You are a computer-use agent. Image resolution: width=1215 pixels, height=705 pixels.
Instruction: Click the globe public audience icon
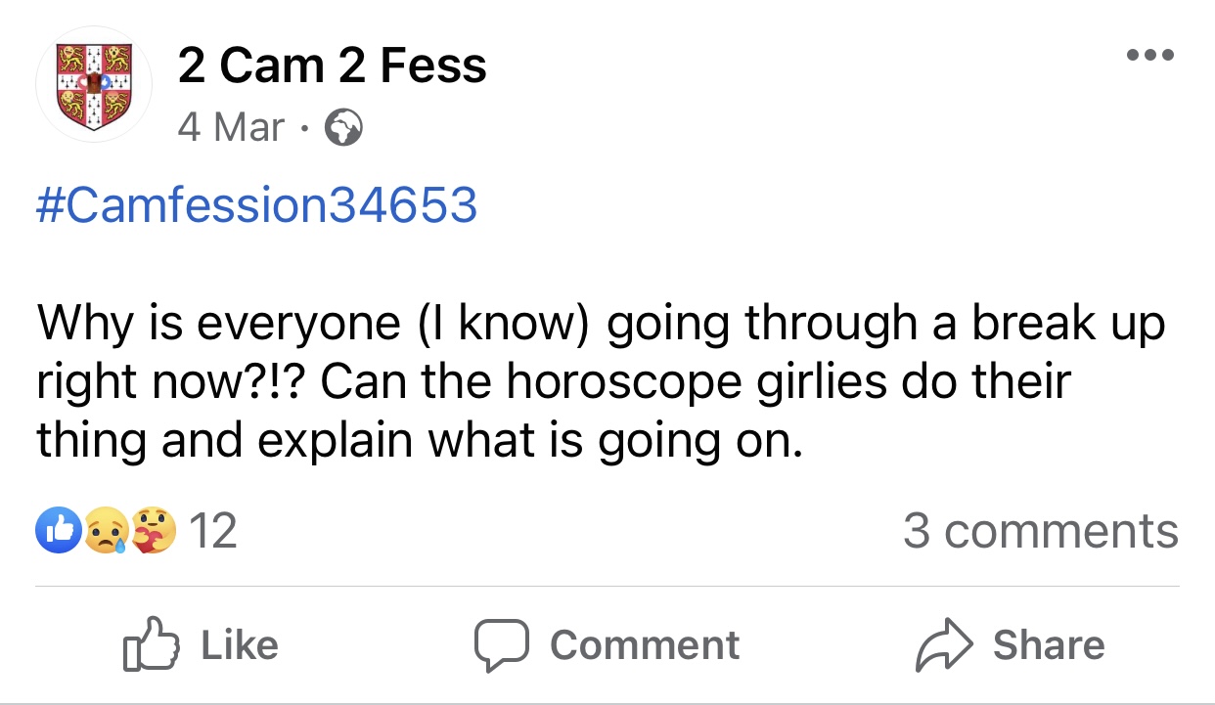coord(342,128)
